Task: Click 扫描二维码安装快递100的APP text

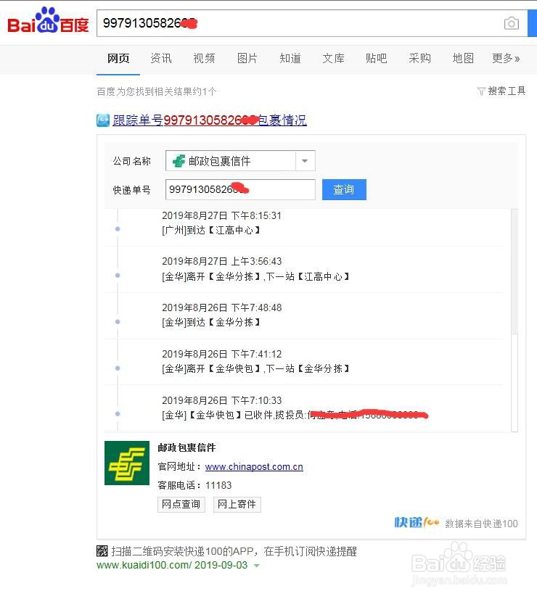Action: pos(182,551)
